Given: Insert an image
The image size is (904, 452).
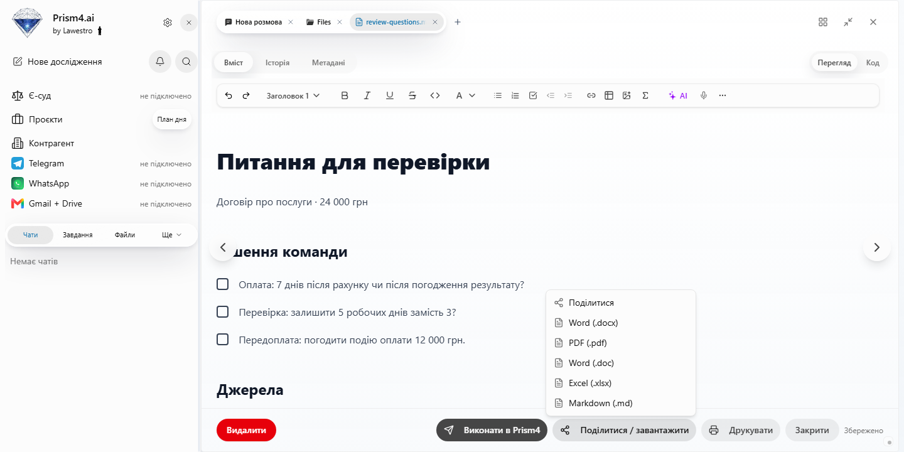Looking at the screenshot, I should pyautogui.click(x=627, y=95).
